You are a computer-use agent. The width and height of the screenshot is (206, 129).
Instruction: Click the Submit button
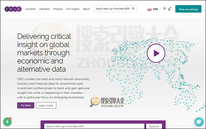click(x=154, y=126)
